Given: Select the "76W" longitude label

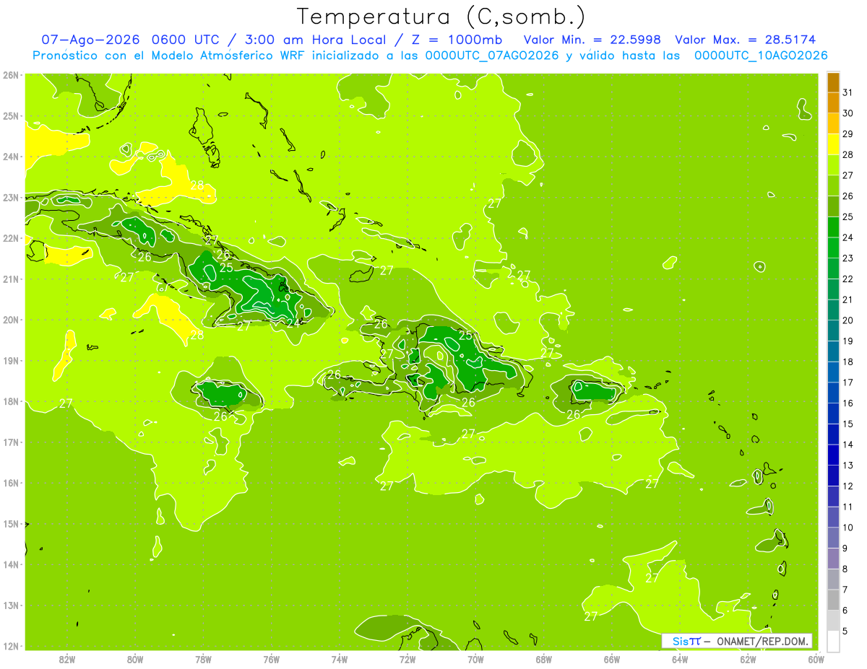Looking at the screenshot, I should click(x=271, y=660).
